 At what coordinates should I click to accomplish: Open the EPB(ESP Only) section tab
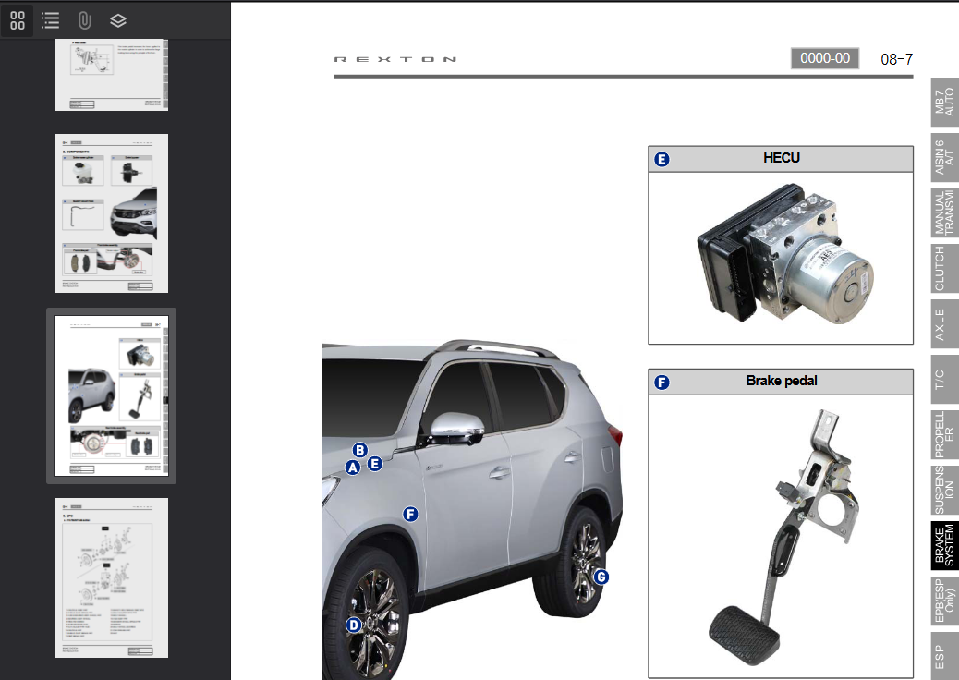tap(944, 601)
